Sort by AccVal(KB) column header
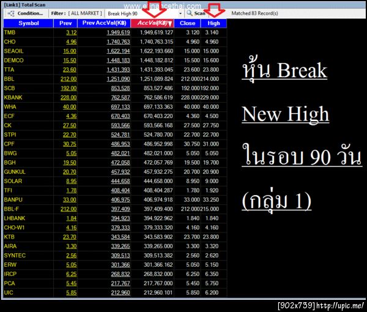The width and height of the screenshot is (367, 312). 152,23
